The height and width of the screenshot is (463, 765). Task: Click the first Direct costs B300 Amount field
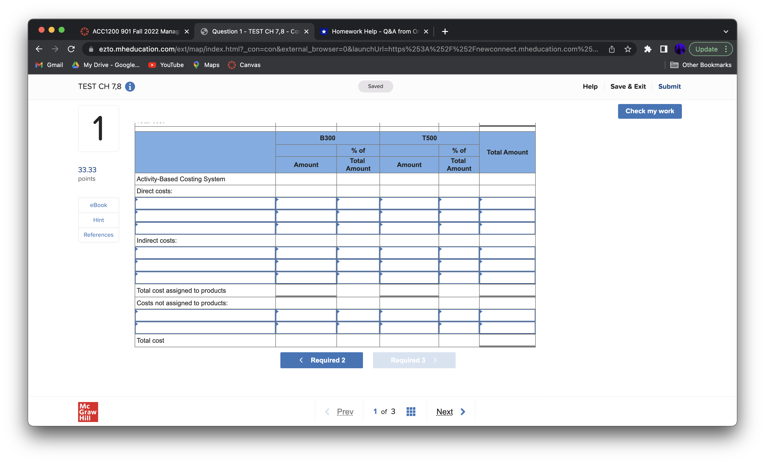click(306, 203)
